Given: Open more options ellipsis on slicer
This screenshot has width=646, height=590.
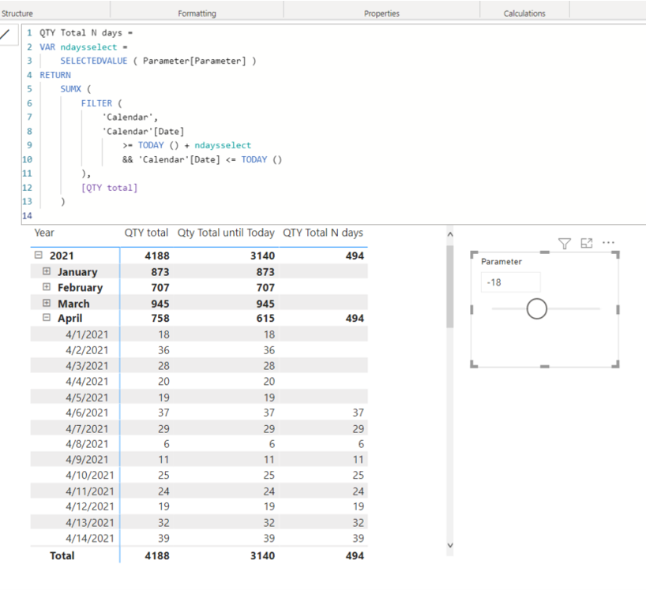Looking at the screenshot, I should (608, 243).
